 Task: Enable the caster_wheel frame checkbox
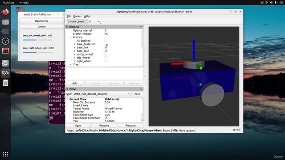106,54
